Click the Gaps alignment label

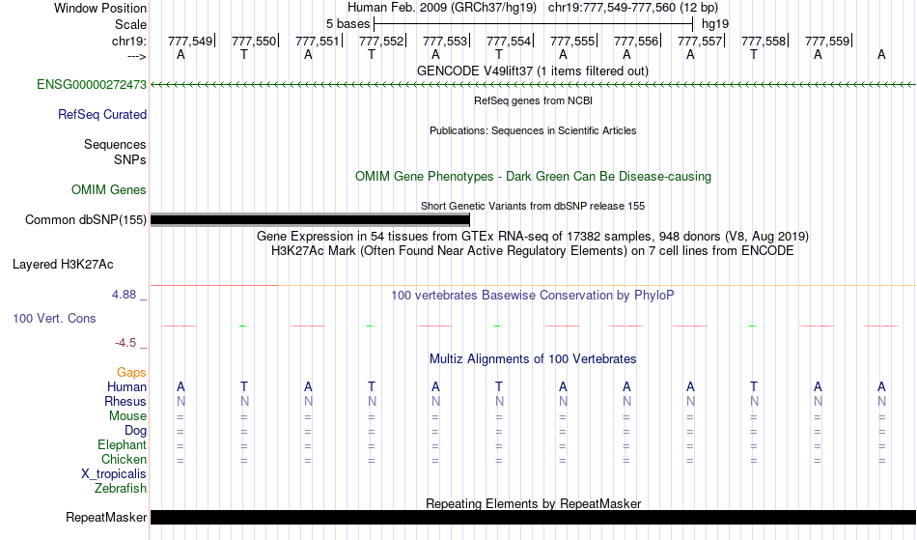pos(131,373)
